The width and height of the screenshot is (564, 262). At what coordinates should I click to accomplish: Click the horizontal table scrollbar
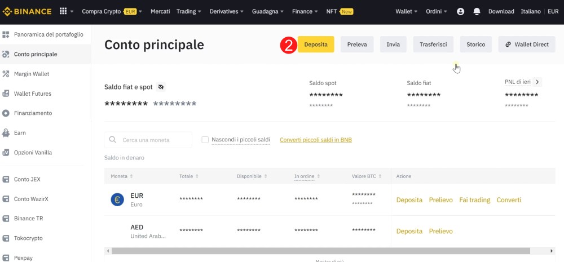tap(321, 251)
